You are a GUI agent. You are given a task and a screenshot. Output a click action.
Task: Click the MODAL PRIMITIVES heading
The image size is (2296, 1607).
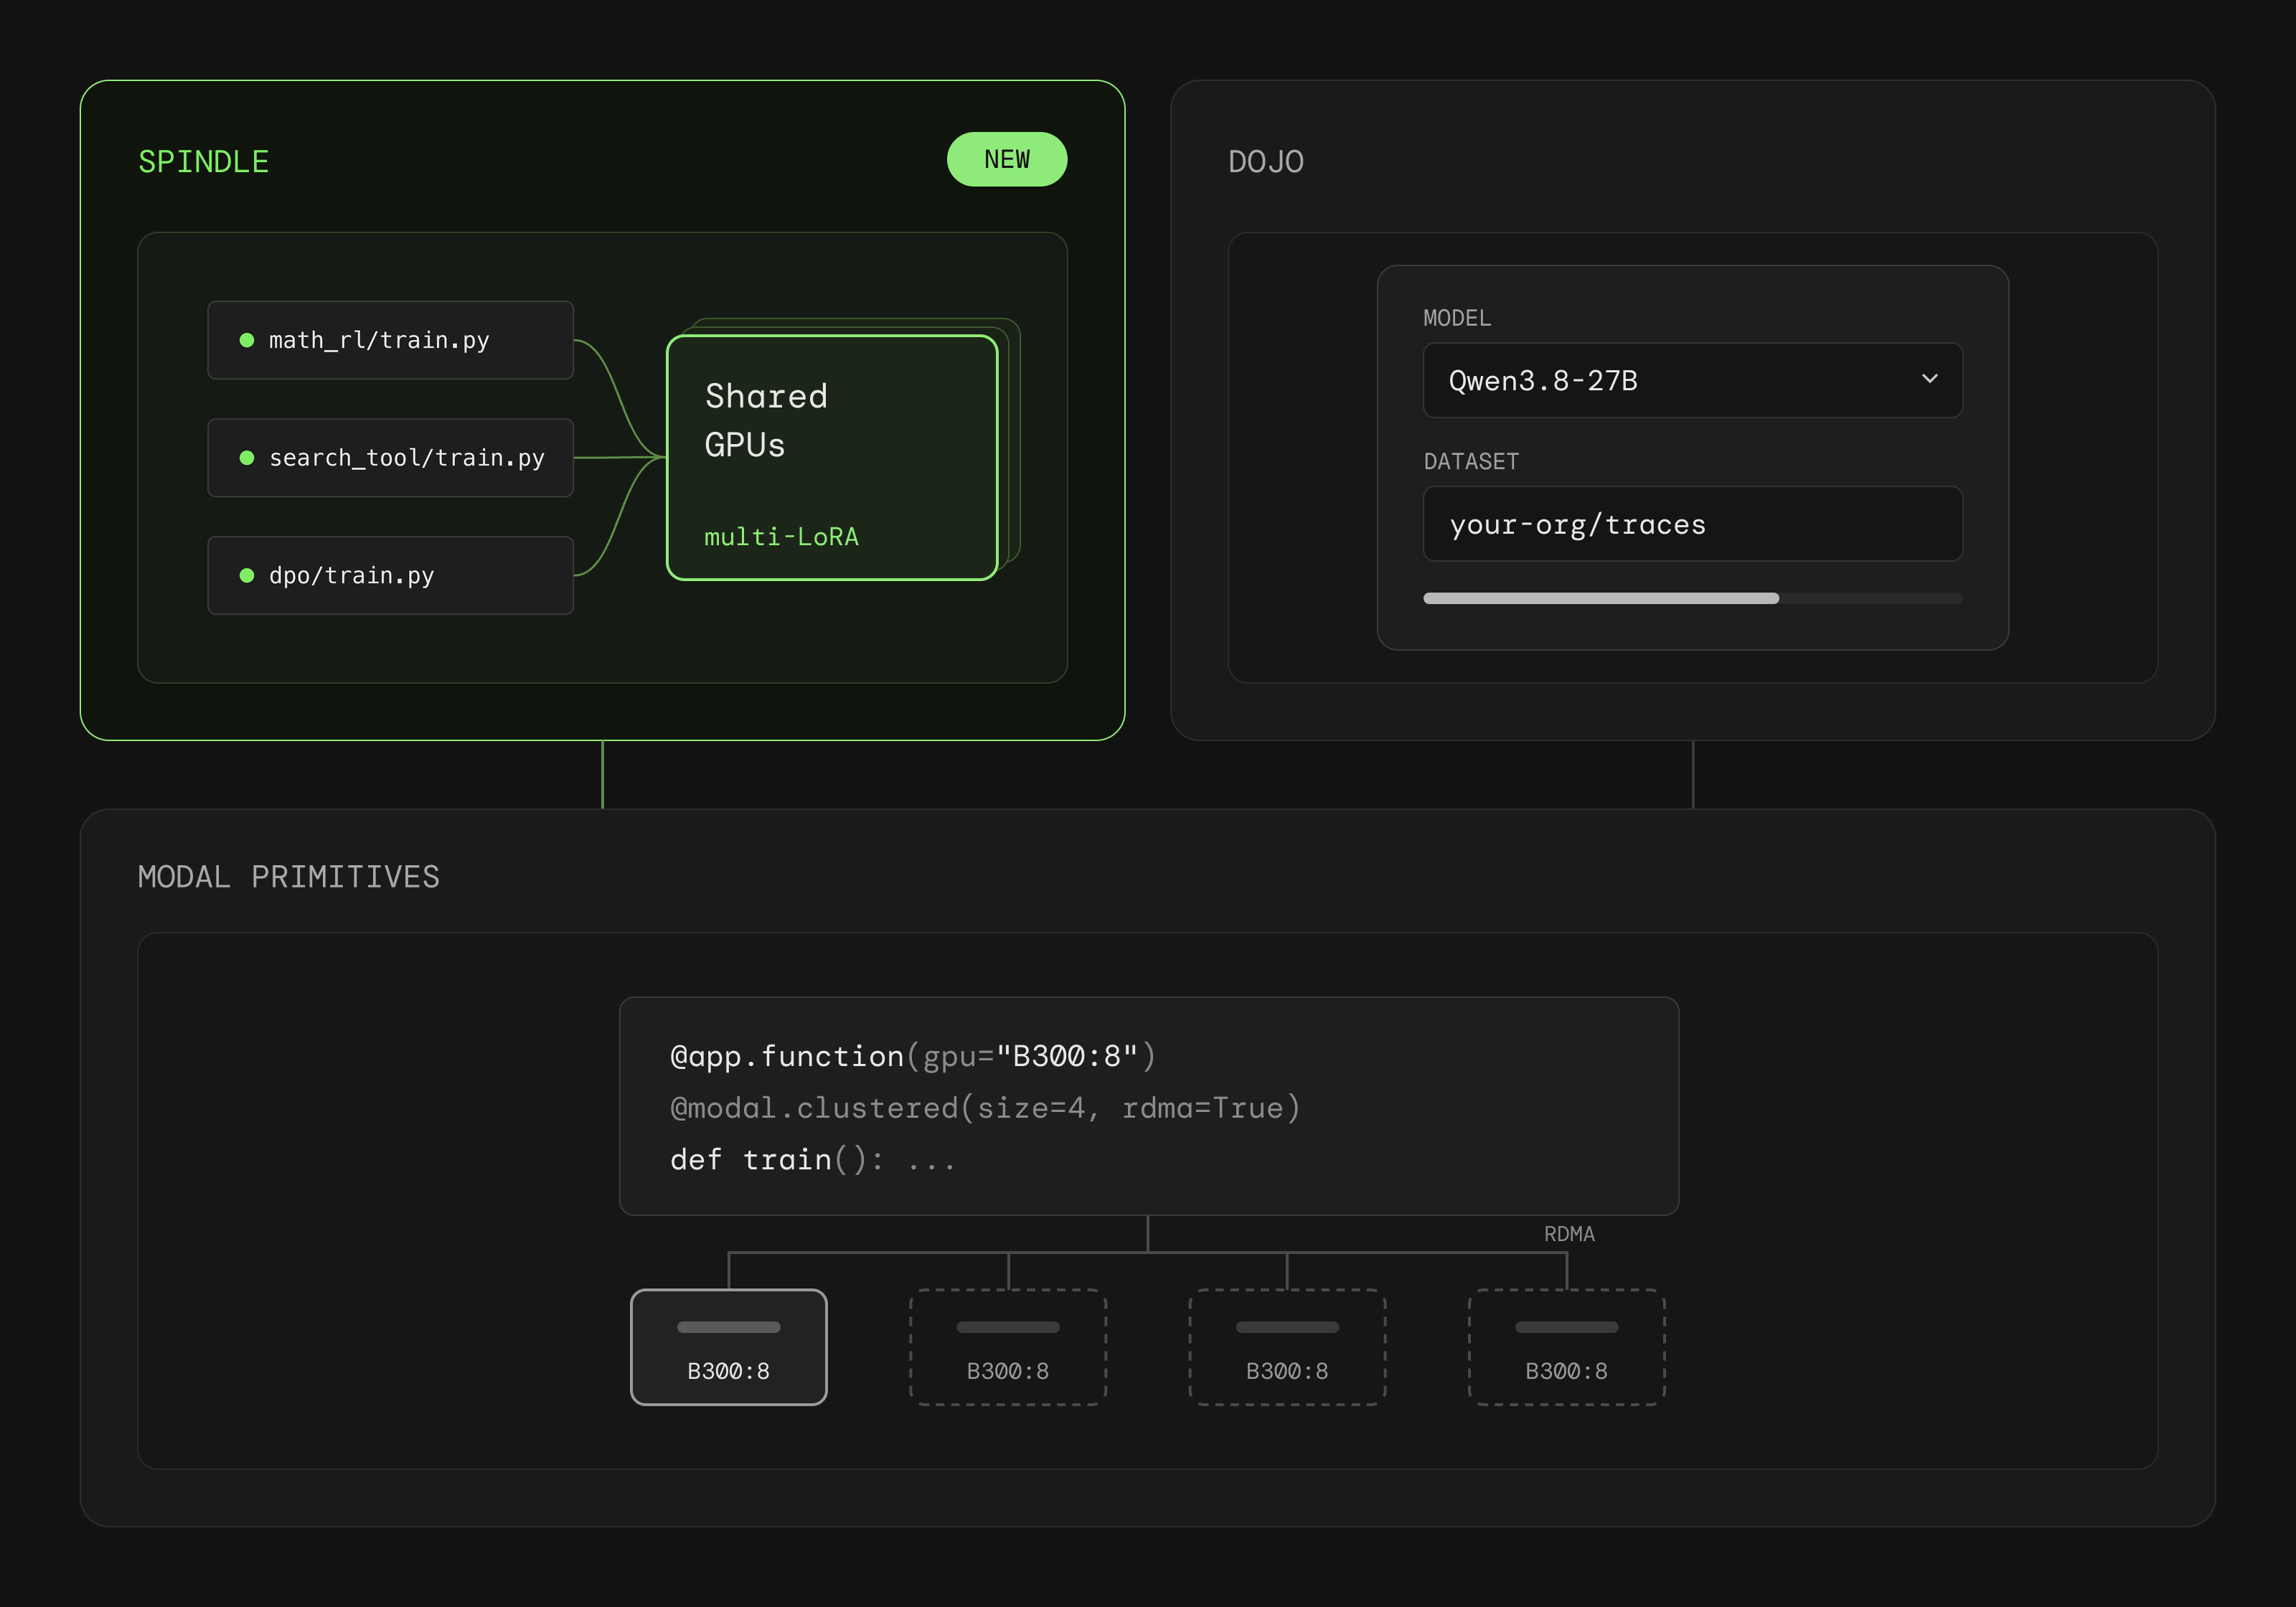pyautogui.click(x=288, y=877)
